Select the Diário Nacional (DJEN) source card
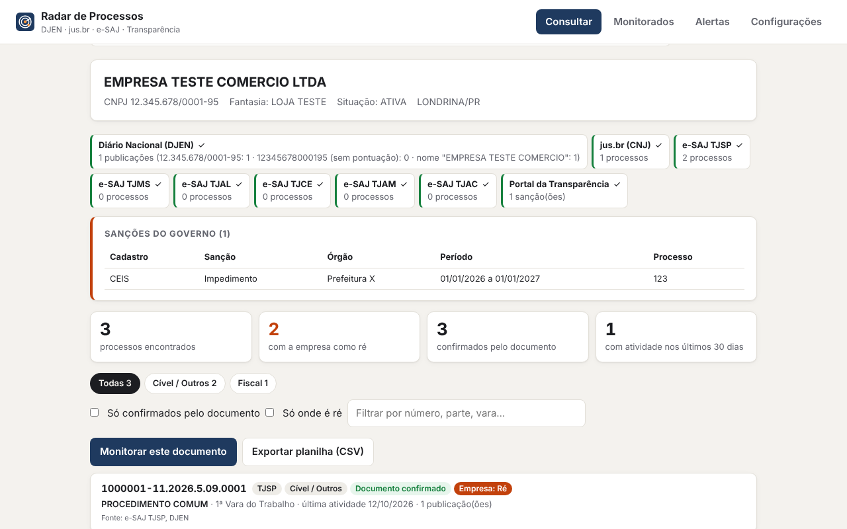The height and width of the screenshot is (529, 847). point(339,151)
